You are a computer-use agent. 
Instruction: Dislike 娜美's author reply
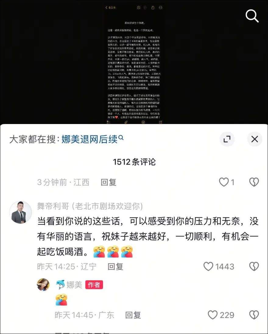click(254, 315)
